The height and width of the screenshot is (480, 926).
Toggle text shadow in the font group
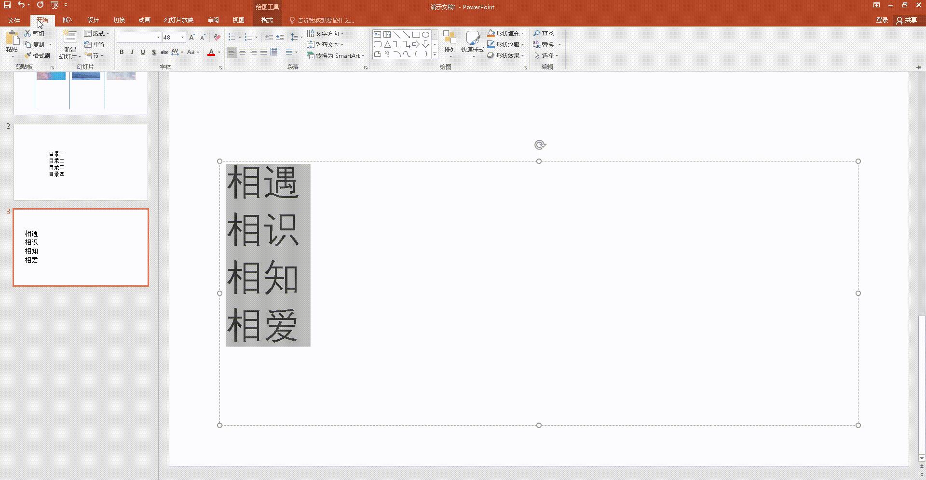153,52
